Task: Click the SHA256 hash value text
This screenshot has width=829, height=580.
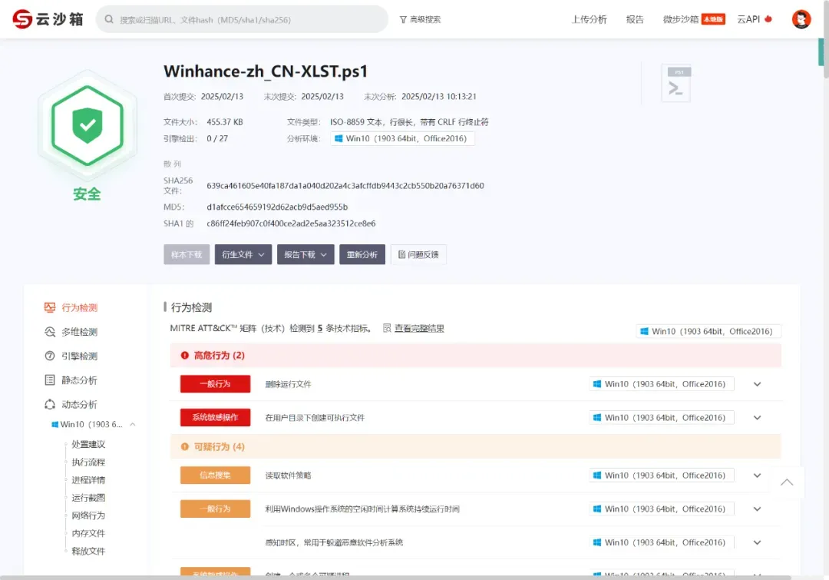Action: pyautogui.click(x=345, y=186)
